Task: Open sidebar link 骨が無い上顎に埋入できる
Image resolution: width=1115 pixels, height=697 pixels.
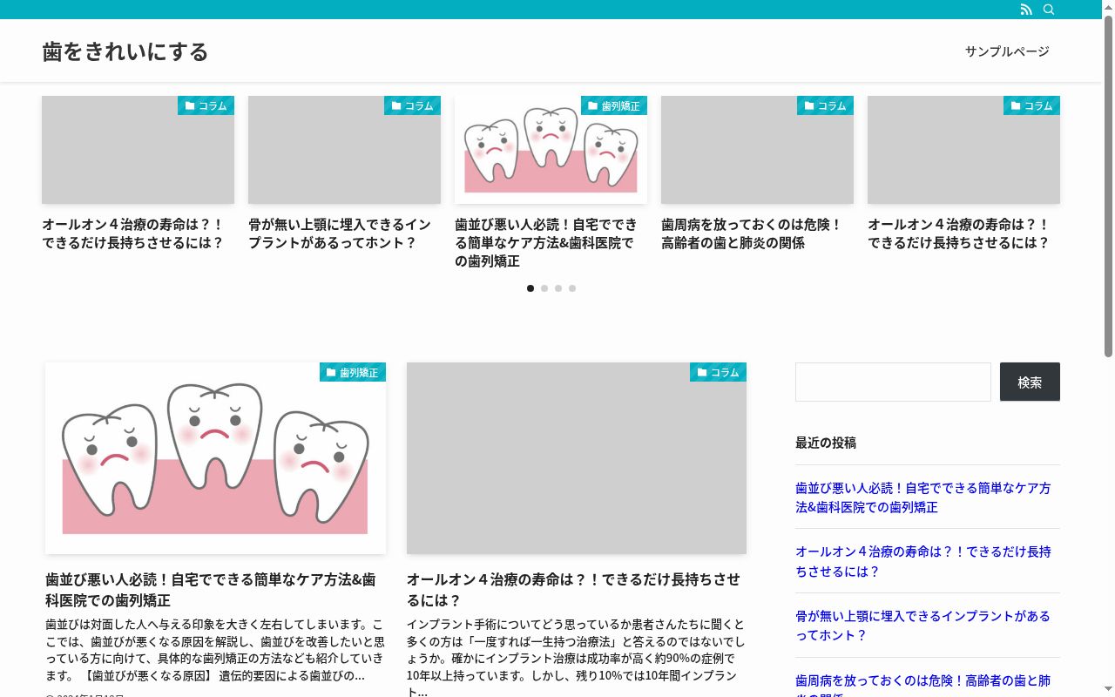Action: (x=923, y=625)
